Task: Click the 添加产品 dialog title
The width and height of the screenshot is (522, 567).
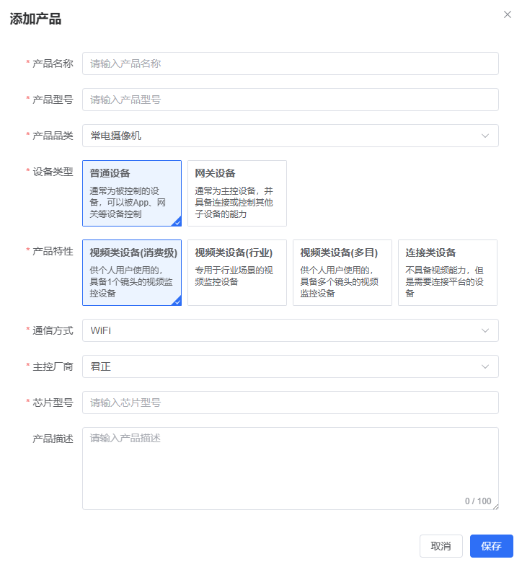Action: (x=35, y=19)
